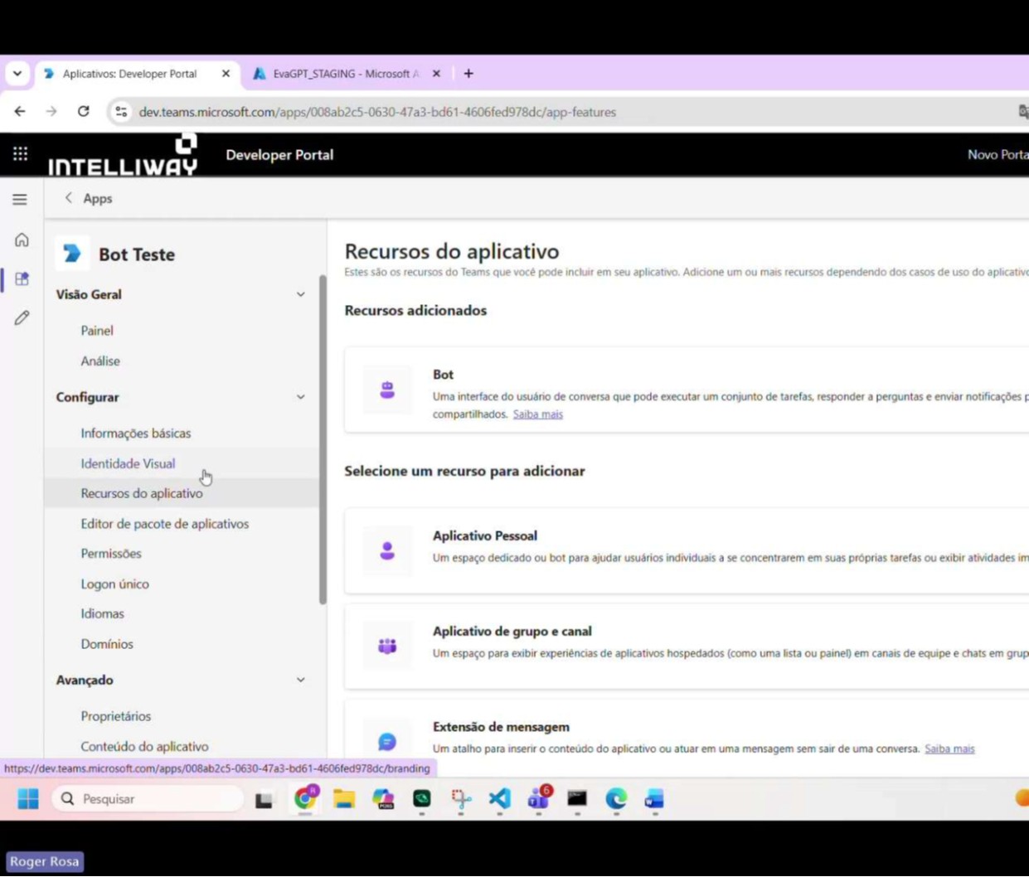
Task: Open Chrome from the taskbar
Action: (305, 798)
